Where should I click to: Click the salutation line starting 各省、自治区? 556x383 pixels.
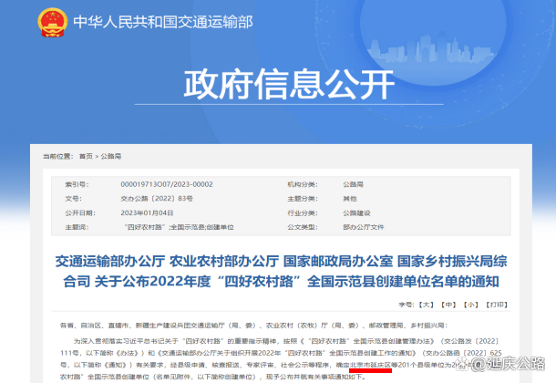tap(254, 326)
